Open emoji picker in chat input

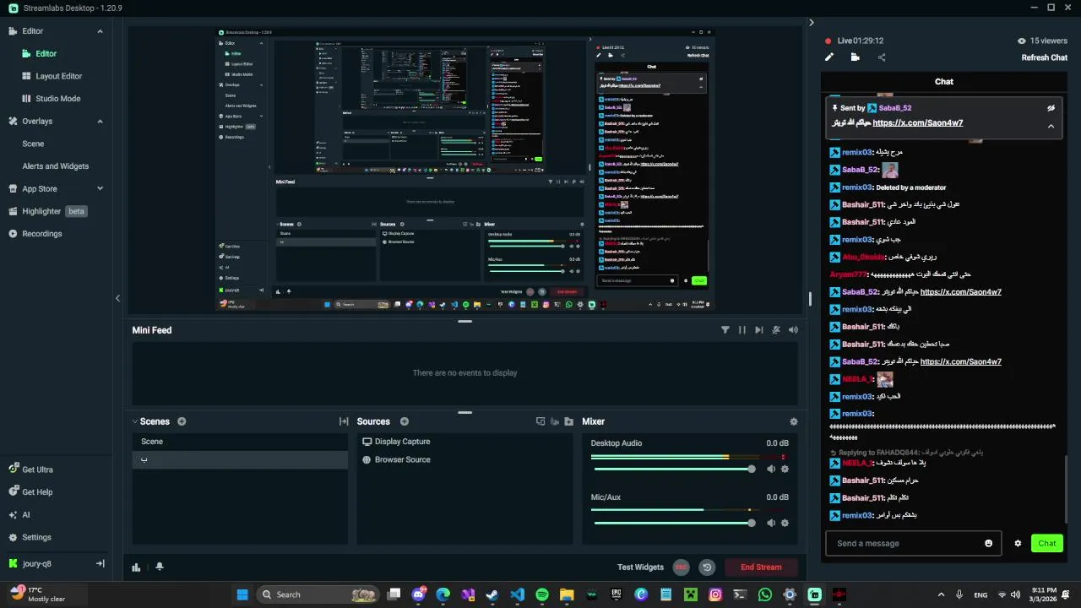989,543
